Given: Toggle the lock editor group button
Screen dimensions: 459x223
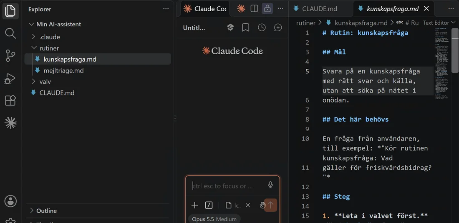Looking at the screenshot, I should point(267,9).
